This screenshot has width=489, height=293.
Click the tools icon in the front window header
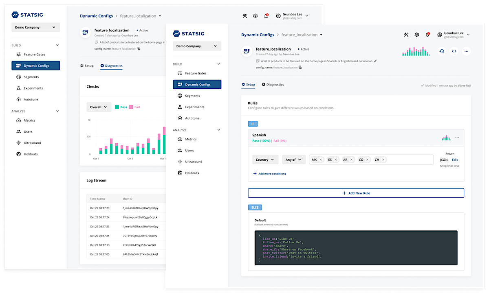click(406, 35)
